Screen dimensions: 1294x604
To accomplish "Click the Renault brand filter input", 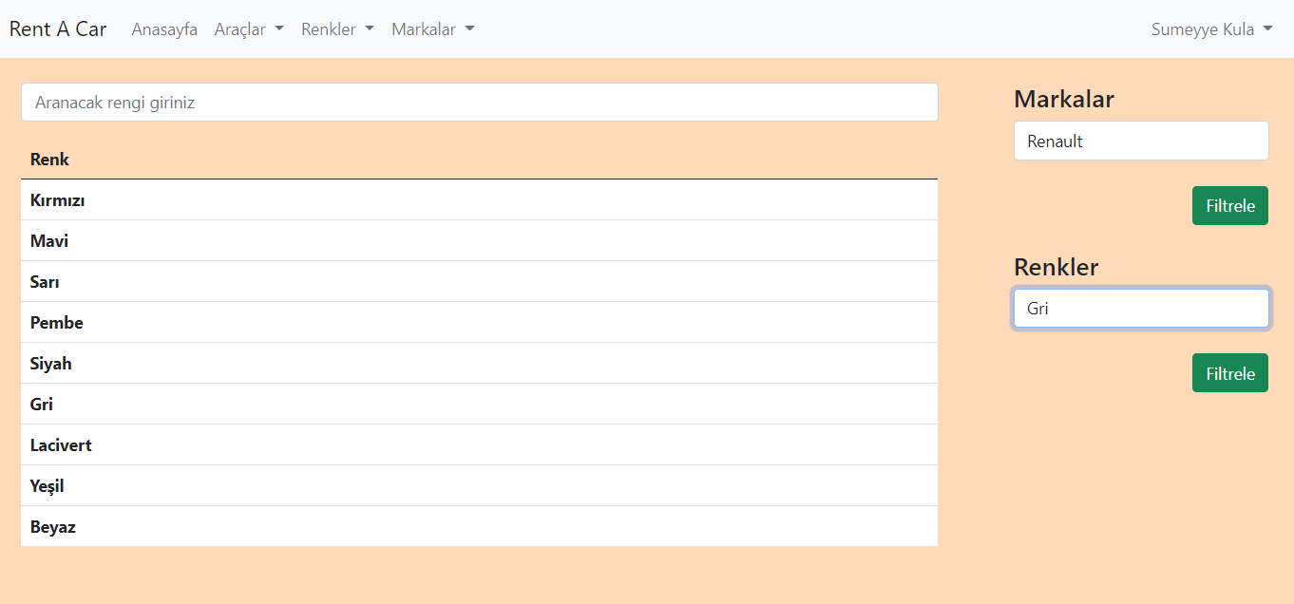I will [x=1140, y=141].
